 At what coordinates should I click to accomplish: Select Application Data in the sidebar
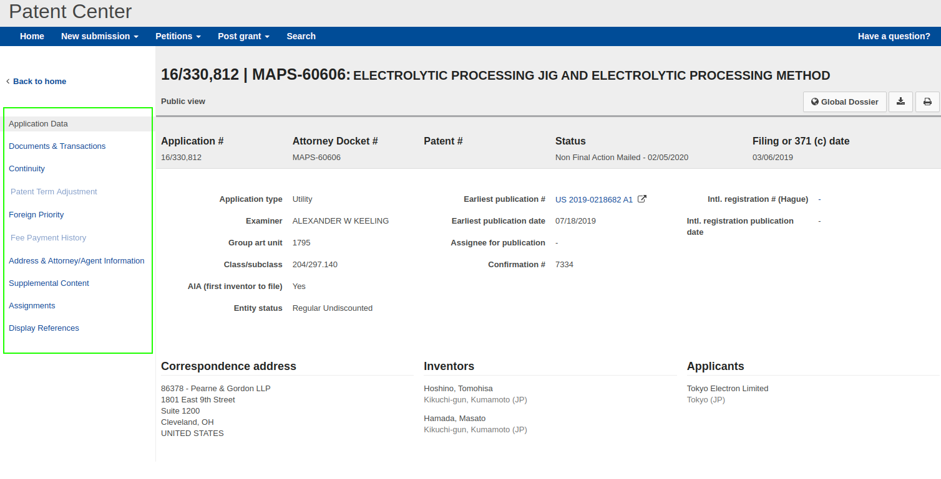point(38,123)
